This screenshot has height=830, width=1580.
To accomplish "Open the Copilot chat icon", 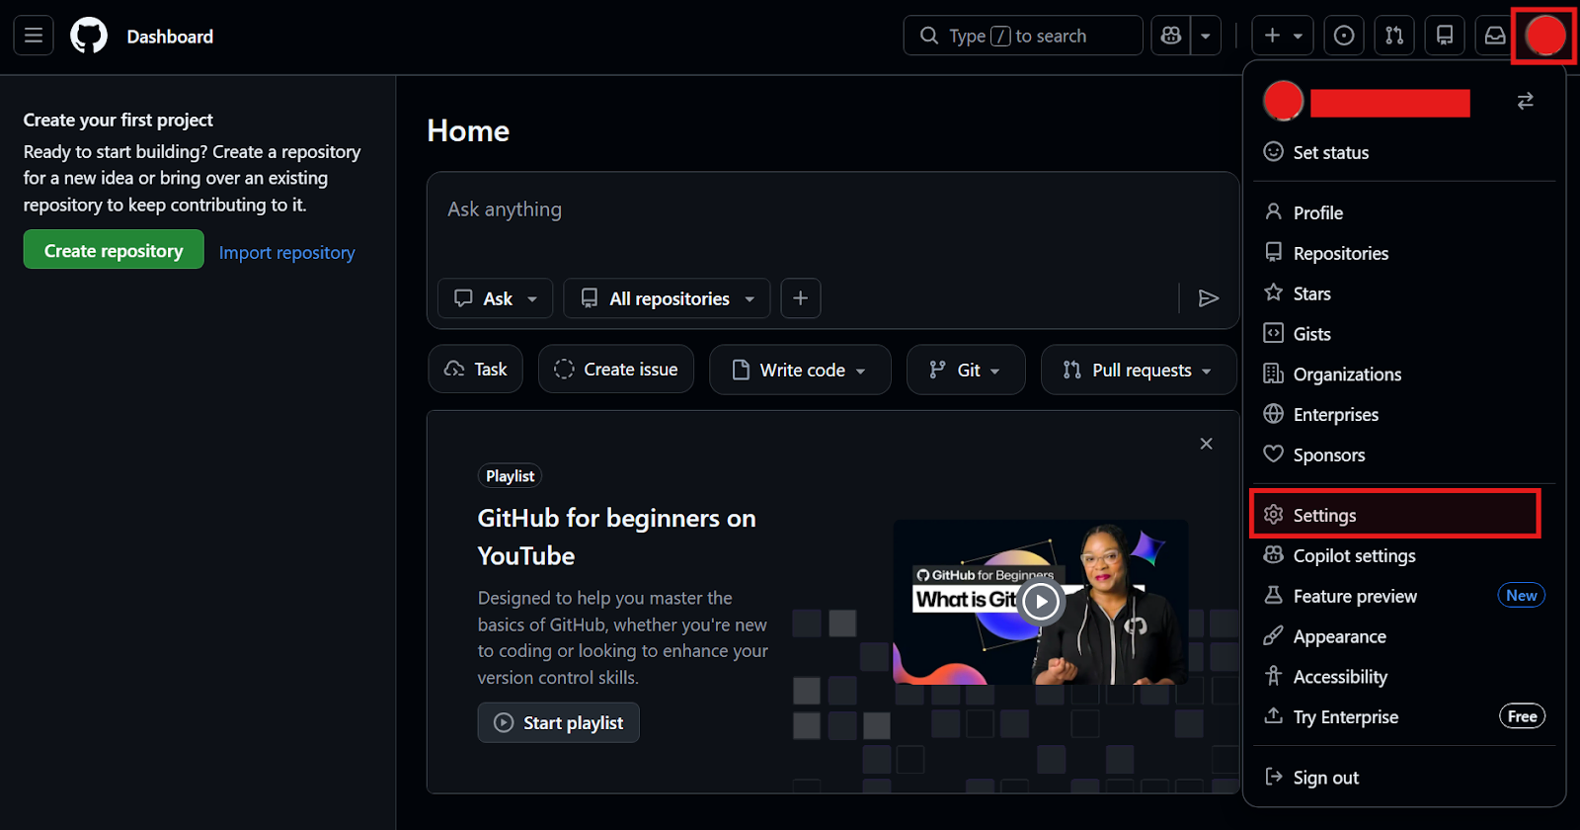I will (x=1171, y=37).
